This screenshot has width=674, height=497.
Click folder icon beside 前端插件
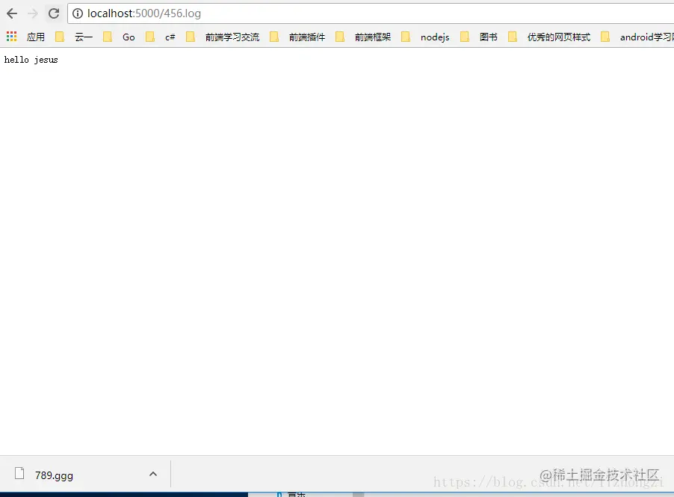(274, 37)
